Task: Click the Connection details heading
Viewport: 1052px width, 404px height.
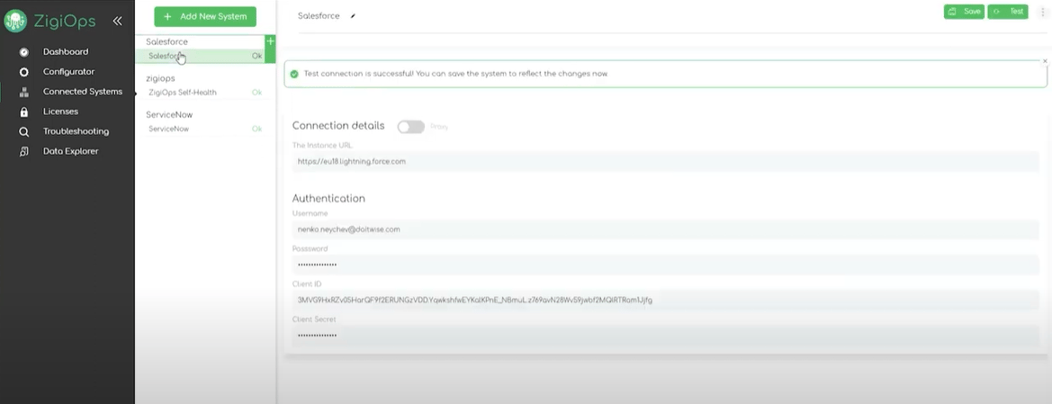Action: pyautogui.click(x=338, y=125)
